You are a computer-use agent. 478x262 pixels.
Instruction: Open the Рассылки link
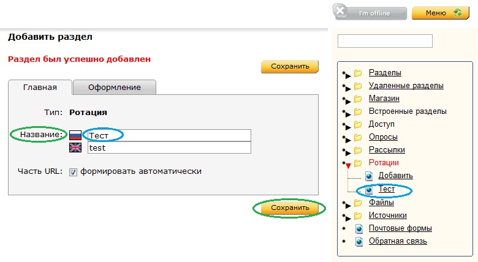tap(387, 150)
